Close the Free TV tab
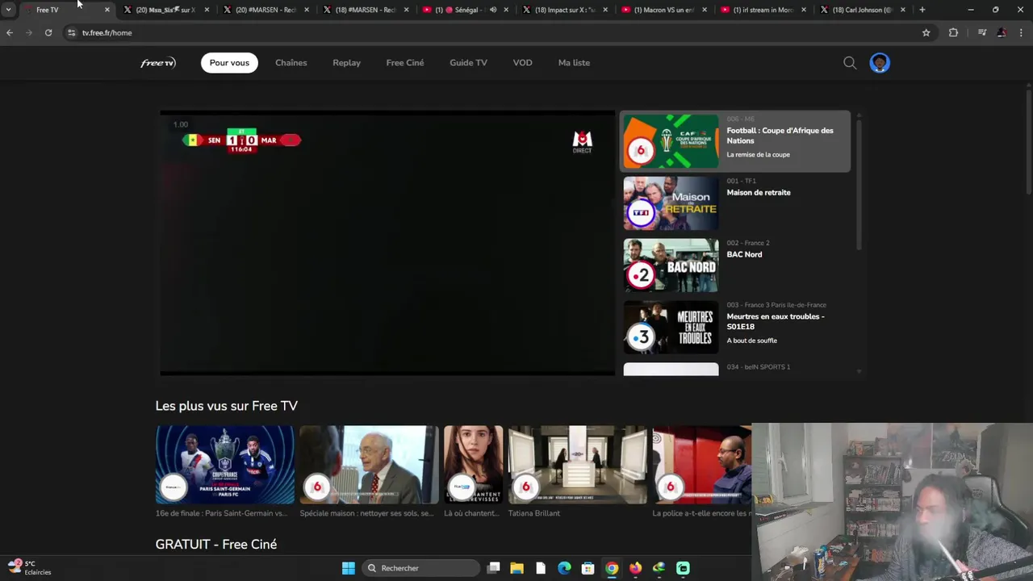1033x581 pixels. (x=107, y=10)
